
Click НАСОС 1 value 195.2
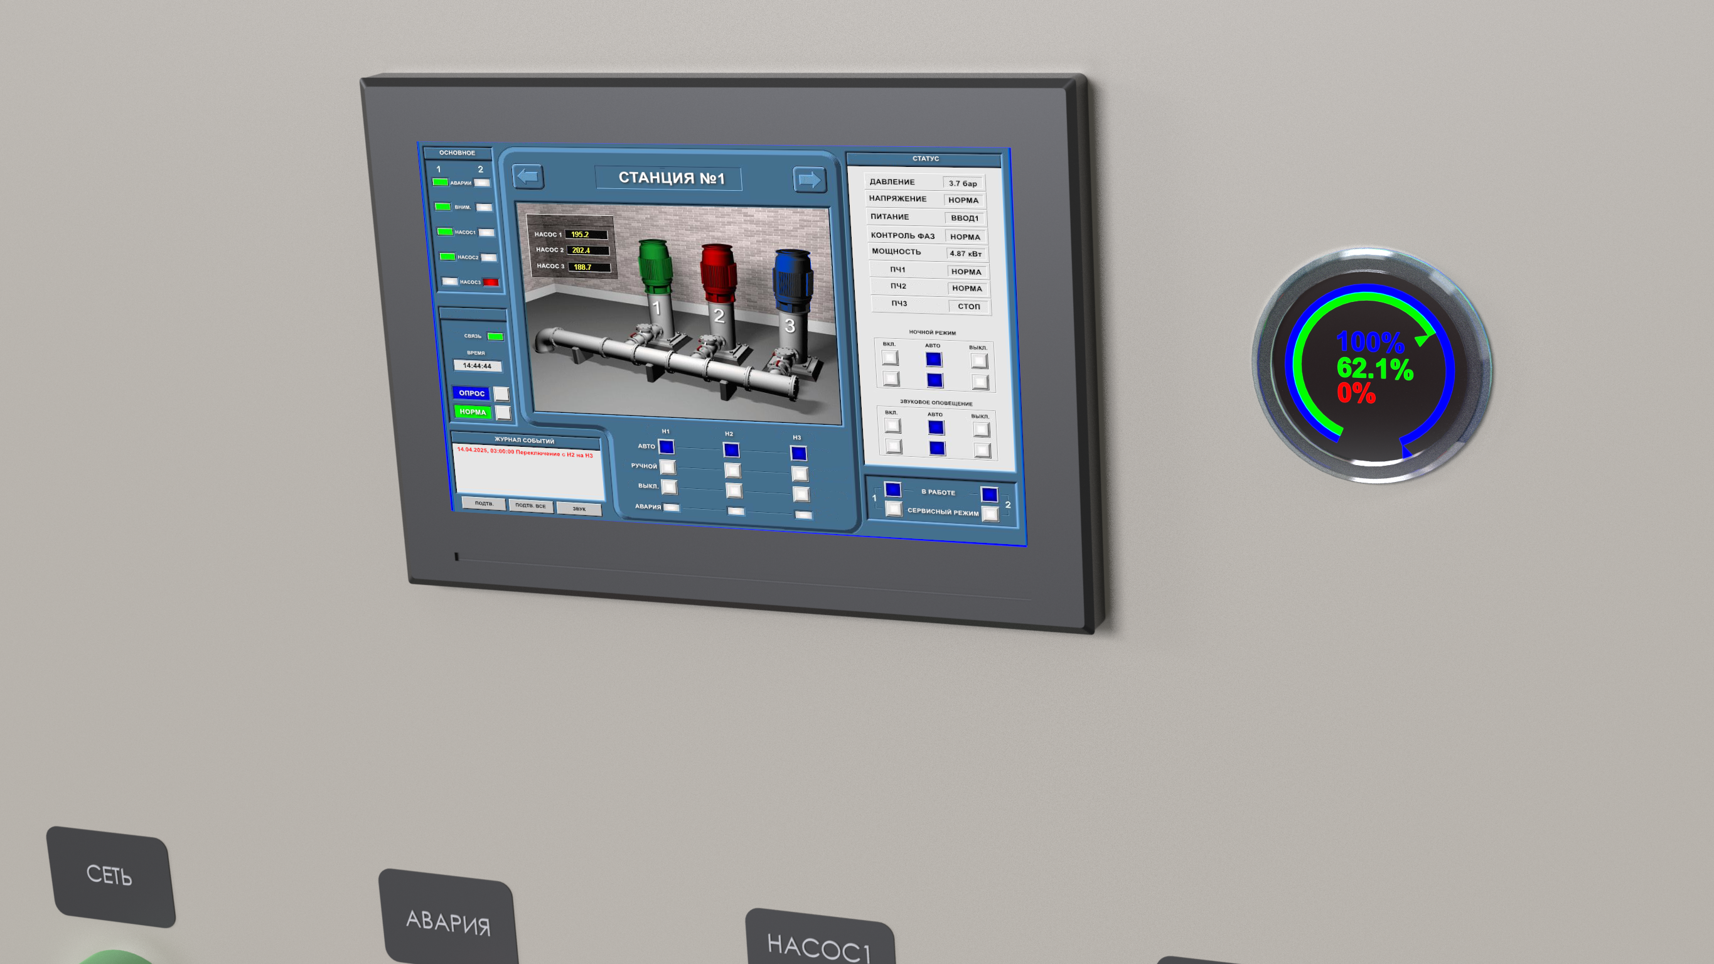[586, 234]
